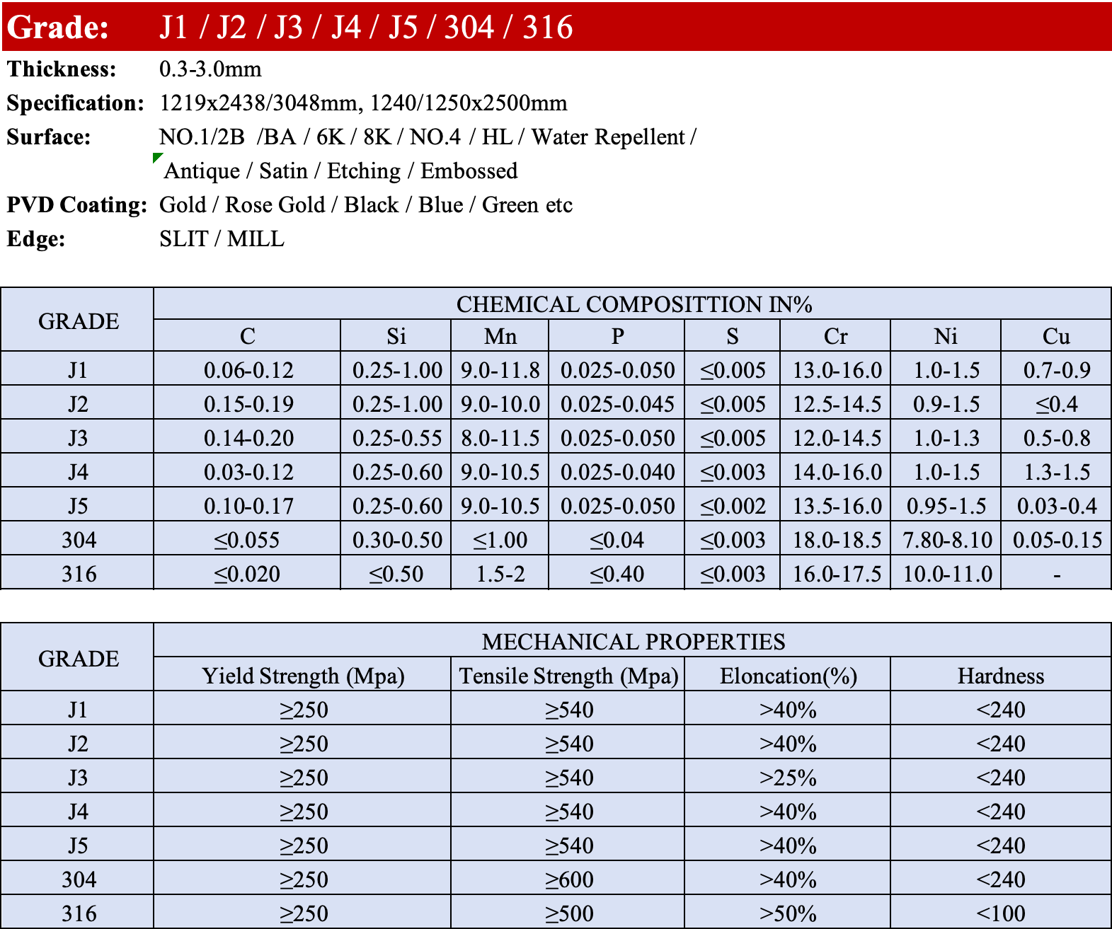Select the MECHANICAL PROPERTIES header cell

633,641
